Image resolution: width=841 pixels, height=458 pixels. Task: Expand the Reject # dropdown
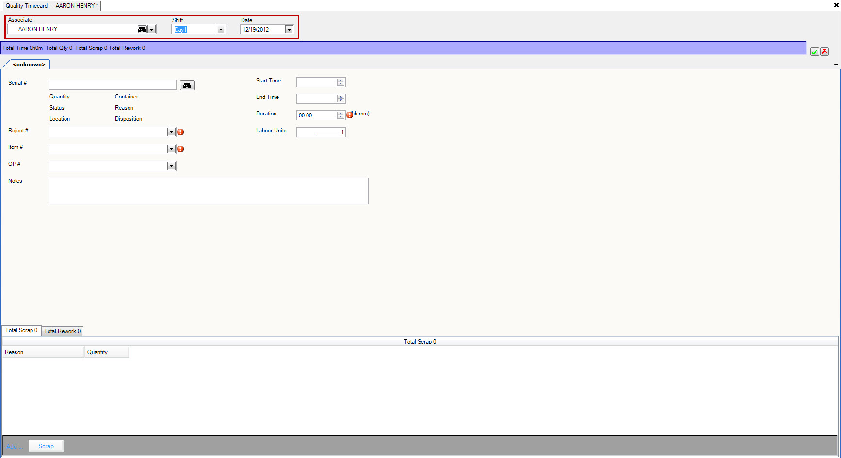coord(171,132)
